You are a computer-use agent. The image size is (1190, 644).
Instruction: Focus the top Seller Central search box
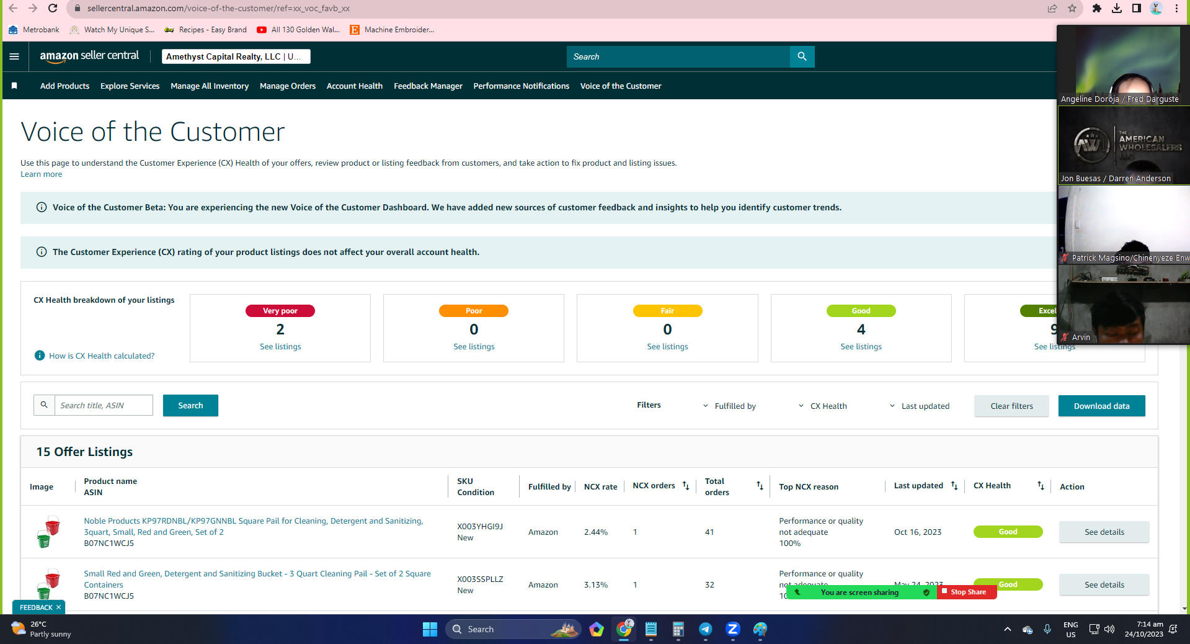[678, 56]
